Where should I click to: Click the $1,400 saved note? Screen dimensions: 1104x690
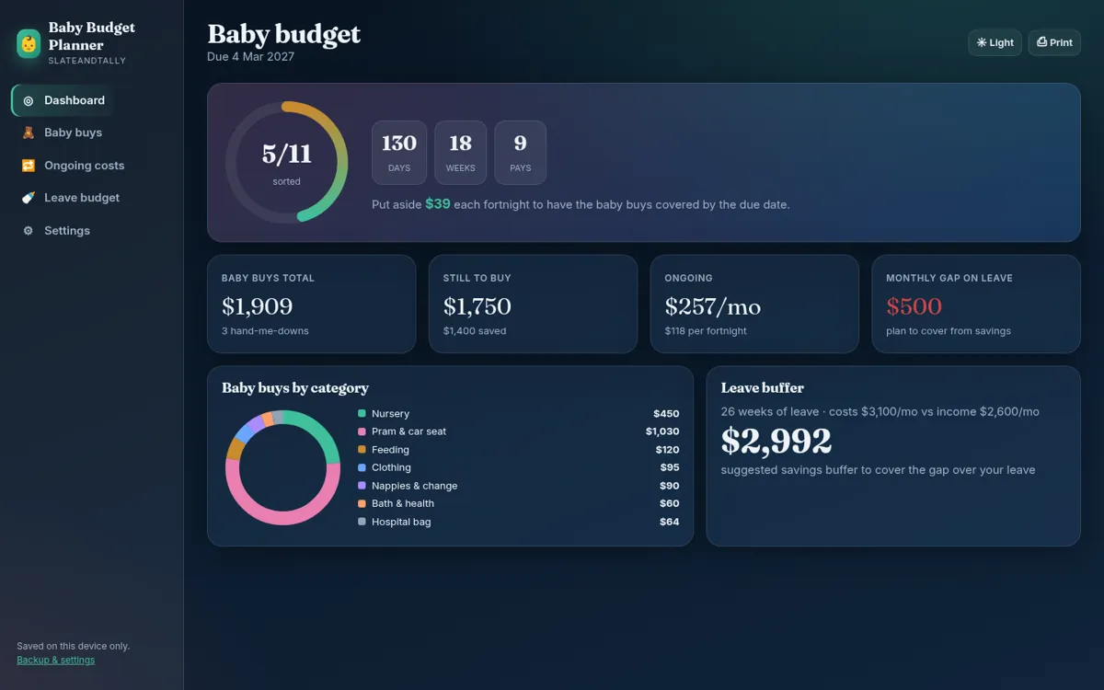click(475, 331)
